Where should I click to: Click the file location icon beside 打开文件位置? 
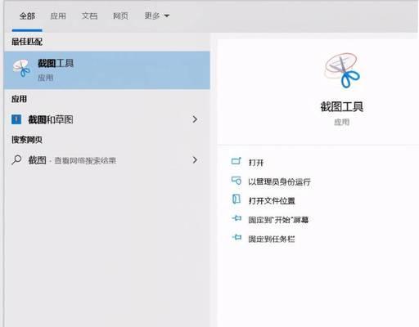pyautogui.click(x=237, y=199)
